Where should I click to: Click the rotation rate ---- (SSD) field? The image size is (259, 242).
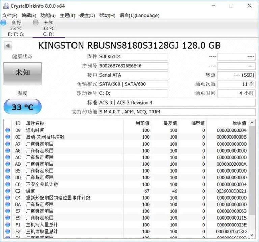click(x=236, y=75)
